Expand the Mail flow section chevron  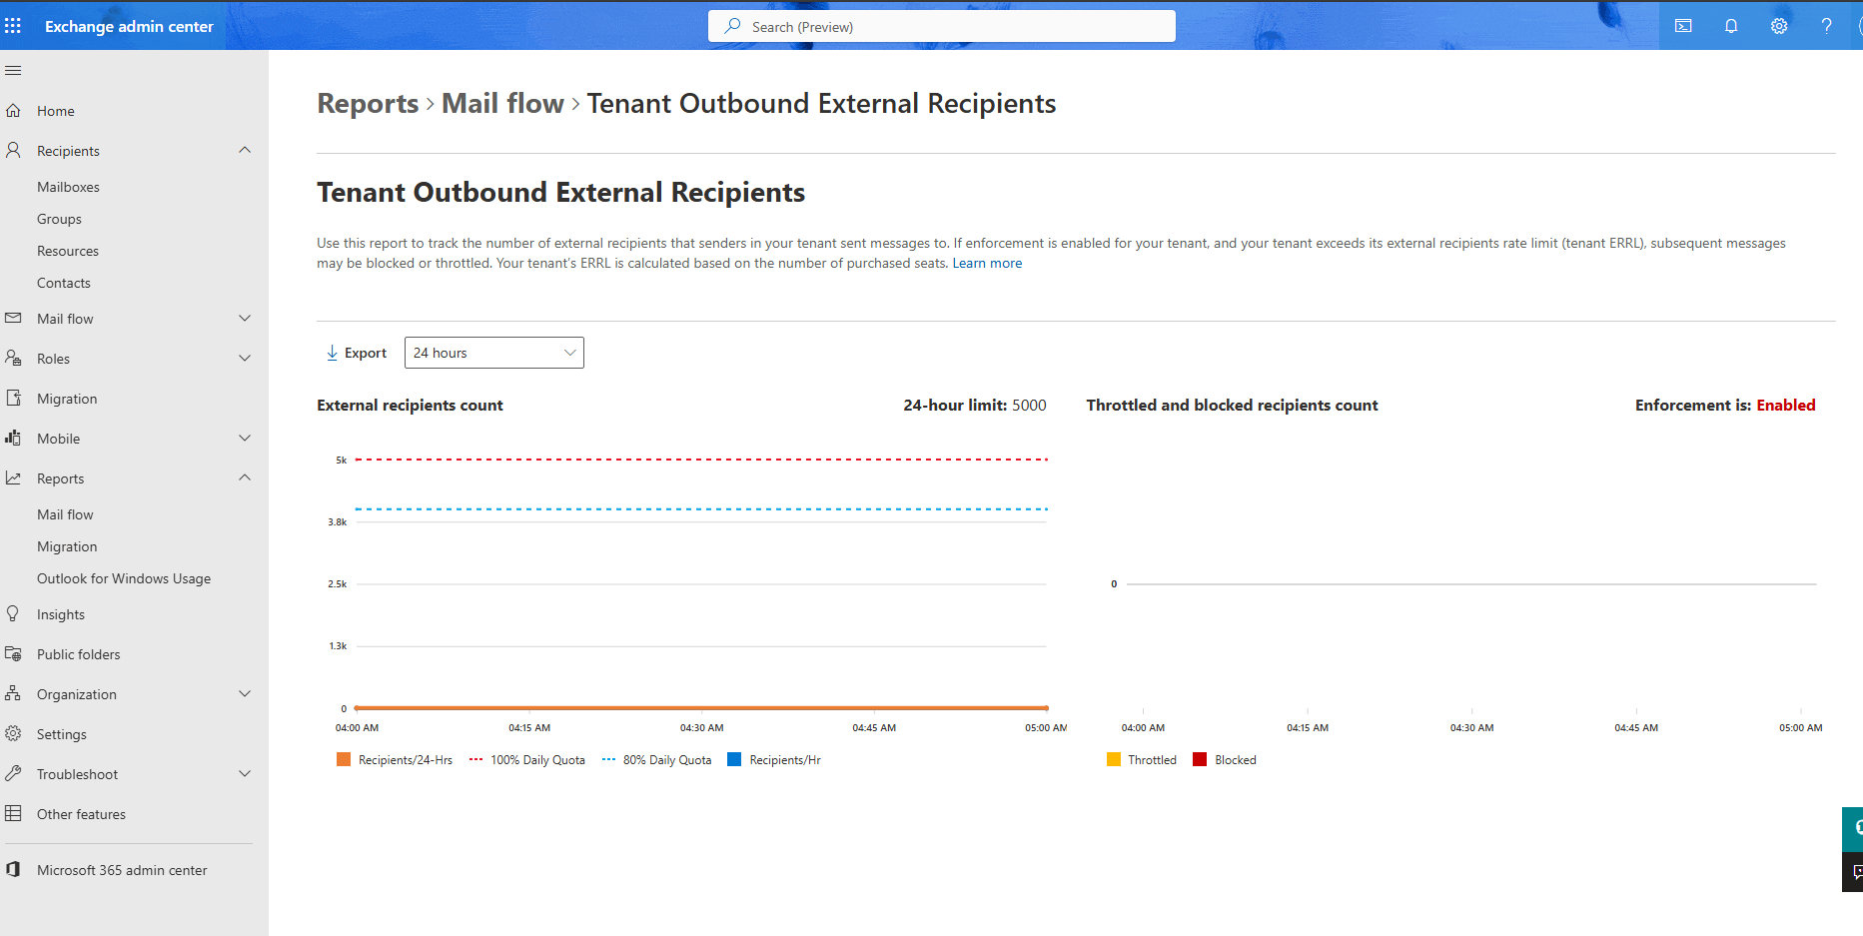coord(245,319)
